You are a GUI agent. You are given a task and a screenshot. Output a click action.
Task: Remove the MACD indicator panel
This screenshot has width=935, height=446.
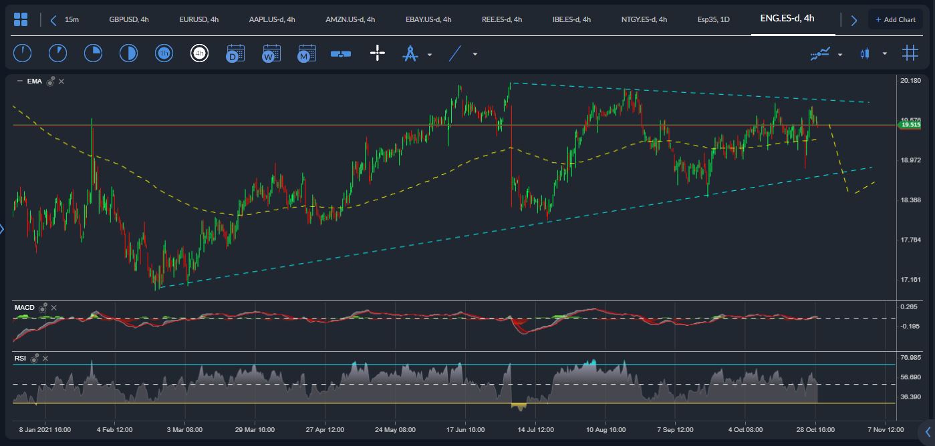pyautogui.click(x=54, y=308)
